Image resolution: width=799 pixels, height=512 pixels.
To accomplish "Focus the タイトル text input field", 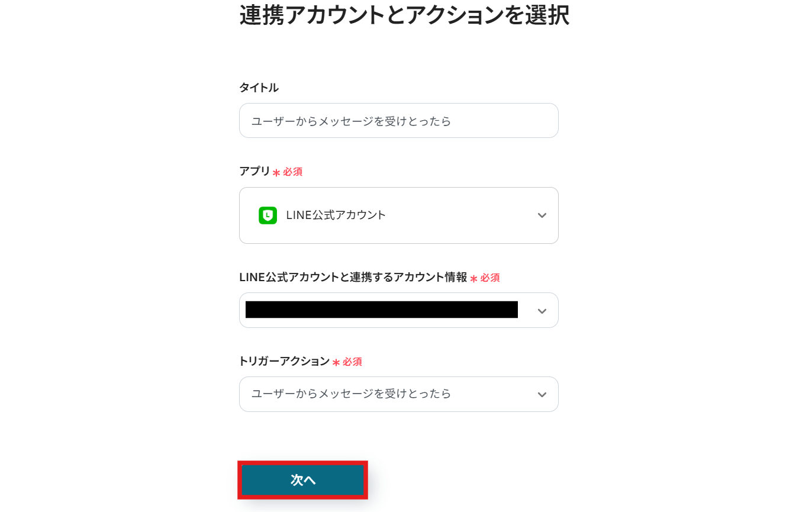I will click(x=398, y=121).
